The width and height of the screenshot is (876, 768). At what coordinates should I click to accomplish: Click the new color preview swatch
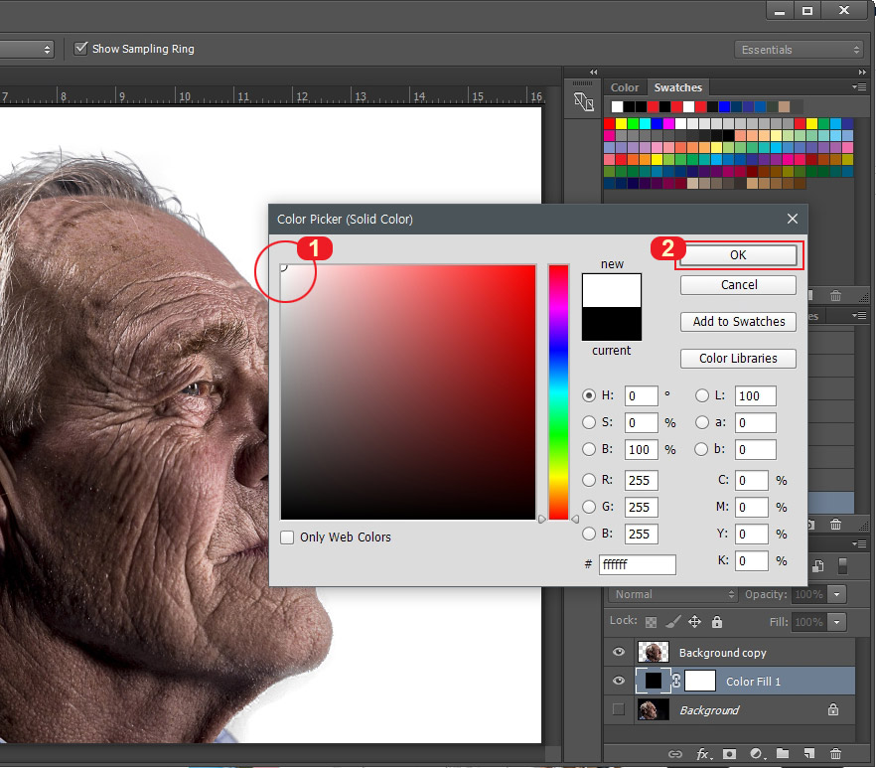point(611,290)
